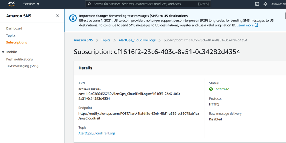Click the Amazon SNS breadcrumb link
This screenshot has width=286, height=143.
[83, 40]
